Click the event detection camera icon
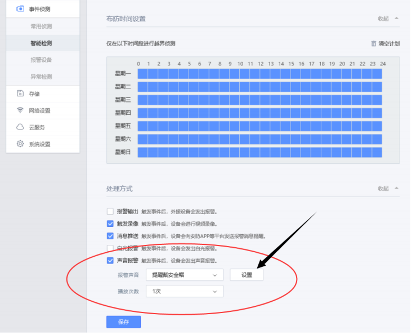 [20, 9]
